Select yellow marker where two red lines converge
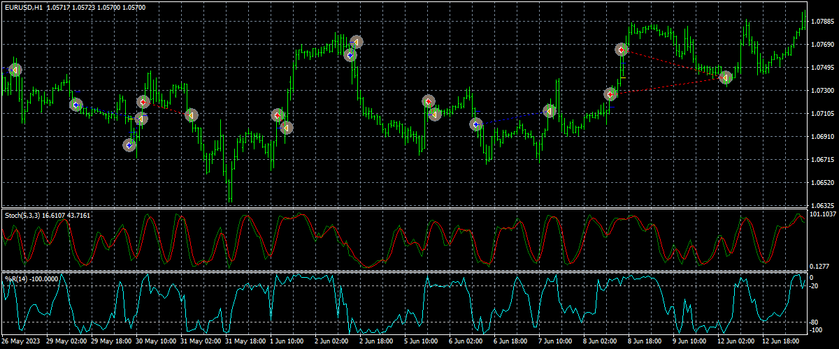Image resolution: width=839 pixels, height=349 pixels. 726,77
